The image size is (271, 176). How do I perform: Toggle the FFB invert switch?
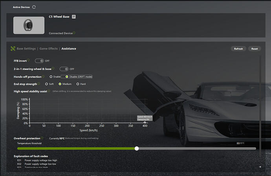click(x=39, y=61)
